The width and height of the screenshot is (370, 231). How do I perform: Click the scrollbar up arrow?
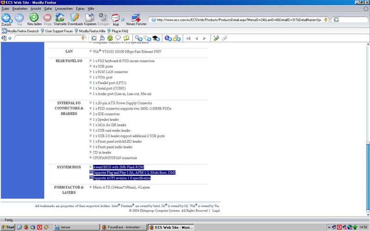tap(368, 44)
